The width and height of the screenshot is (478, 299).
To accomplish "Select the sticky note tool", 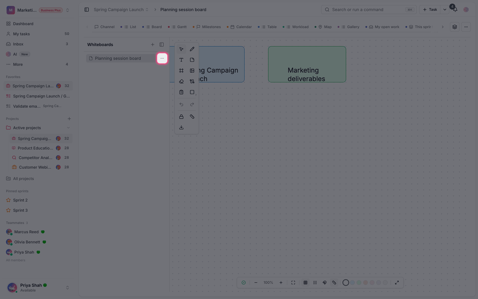I will coord(192,60).
